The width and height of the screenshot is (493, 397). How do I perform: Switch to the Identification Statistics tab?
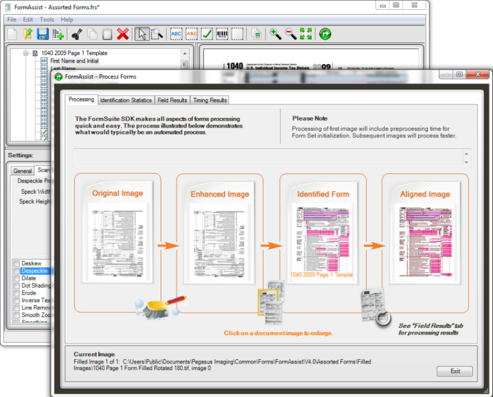click(x=126, y=101)
